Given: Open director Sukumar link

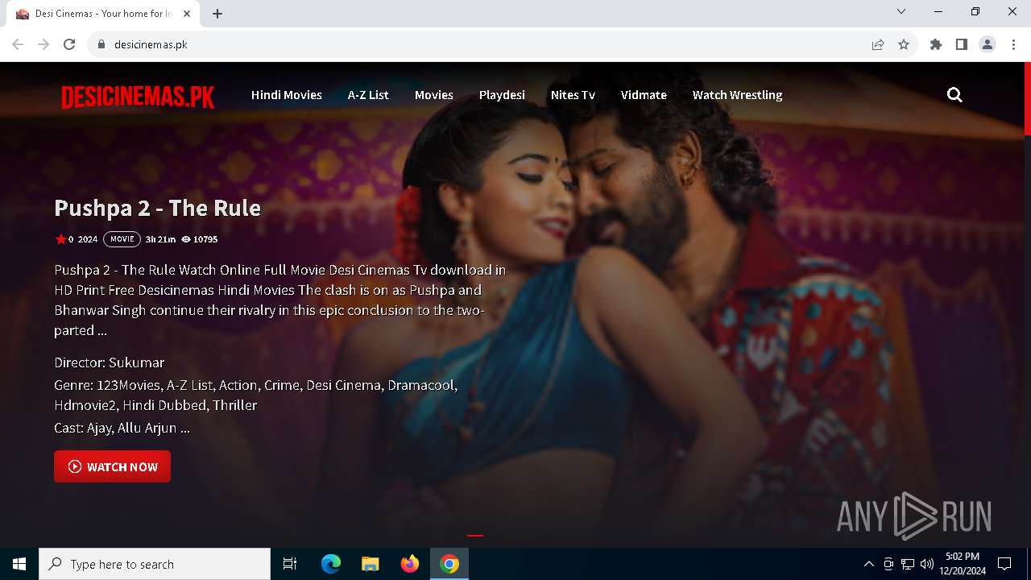Looking at the screenshot, I should click(136, 362).
